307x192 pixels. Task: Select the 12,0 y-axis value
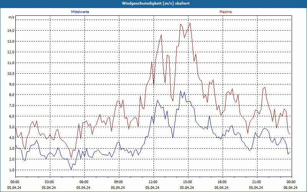tap(11, 52)
